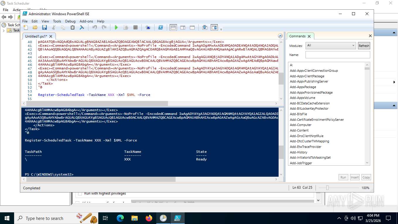Select Add-BitsFile in the command list
Viewport: 398px width, 224px height.
click(298, 114)
